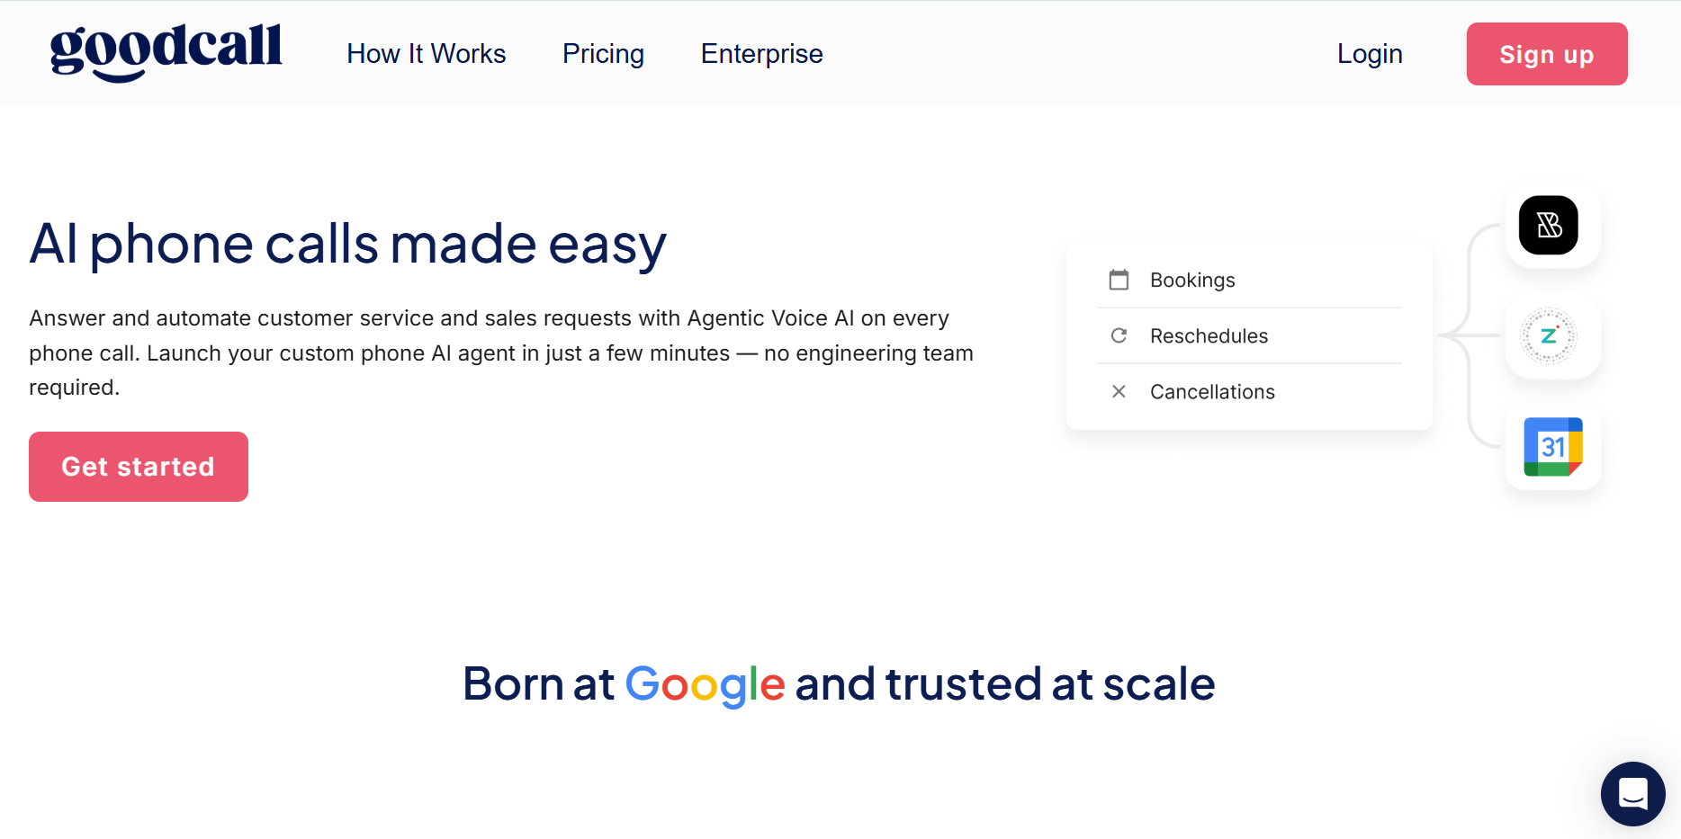
Task: Click the Cancellations X icon
Action: tap(1119, 391)
